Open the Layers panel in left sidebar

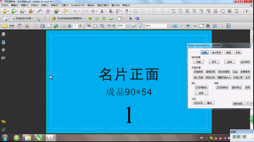(x=4, y=50)
